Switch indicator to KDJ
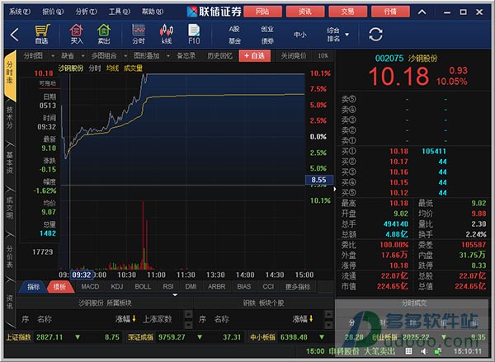Image resolution: width=495 pixels, height=362 pixels. click(117, 287)
